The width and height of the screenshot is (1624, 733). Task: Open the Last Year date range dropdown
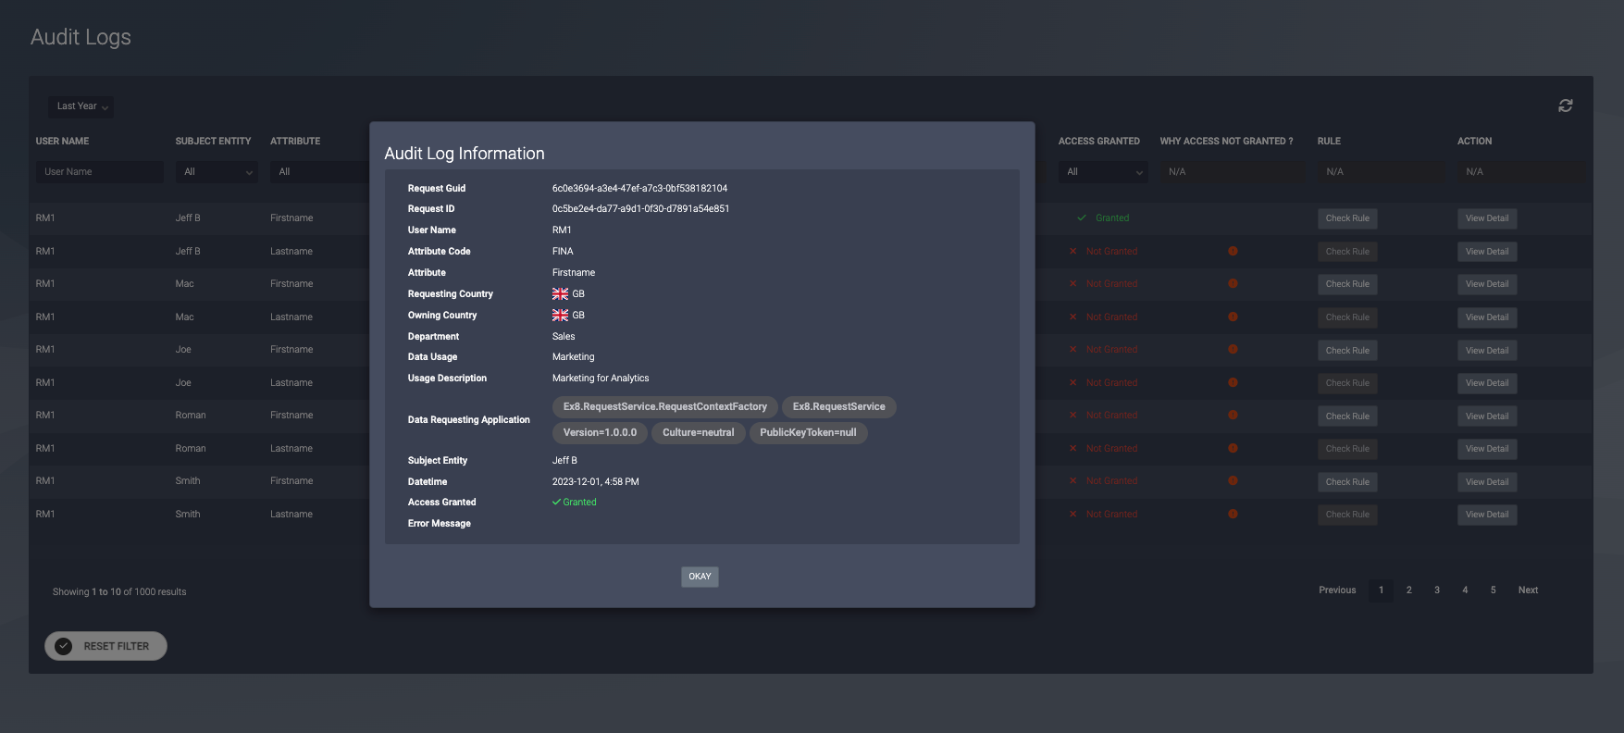click(81, 106)
